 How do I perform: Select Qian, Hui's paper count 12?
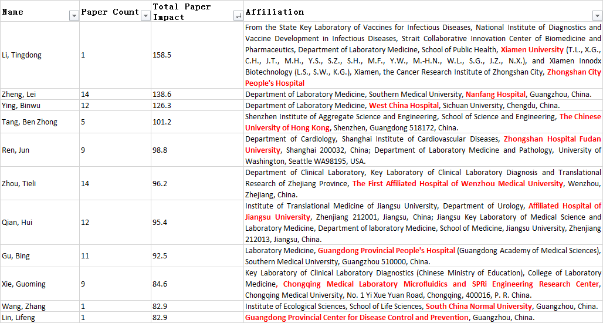tap(116, 223)
